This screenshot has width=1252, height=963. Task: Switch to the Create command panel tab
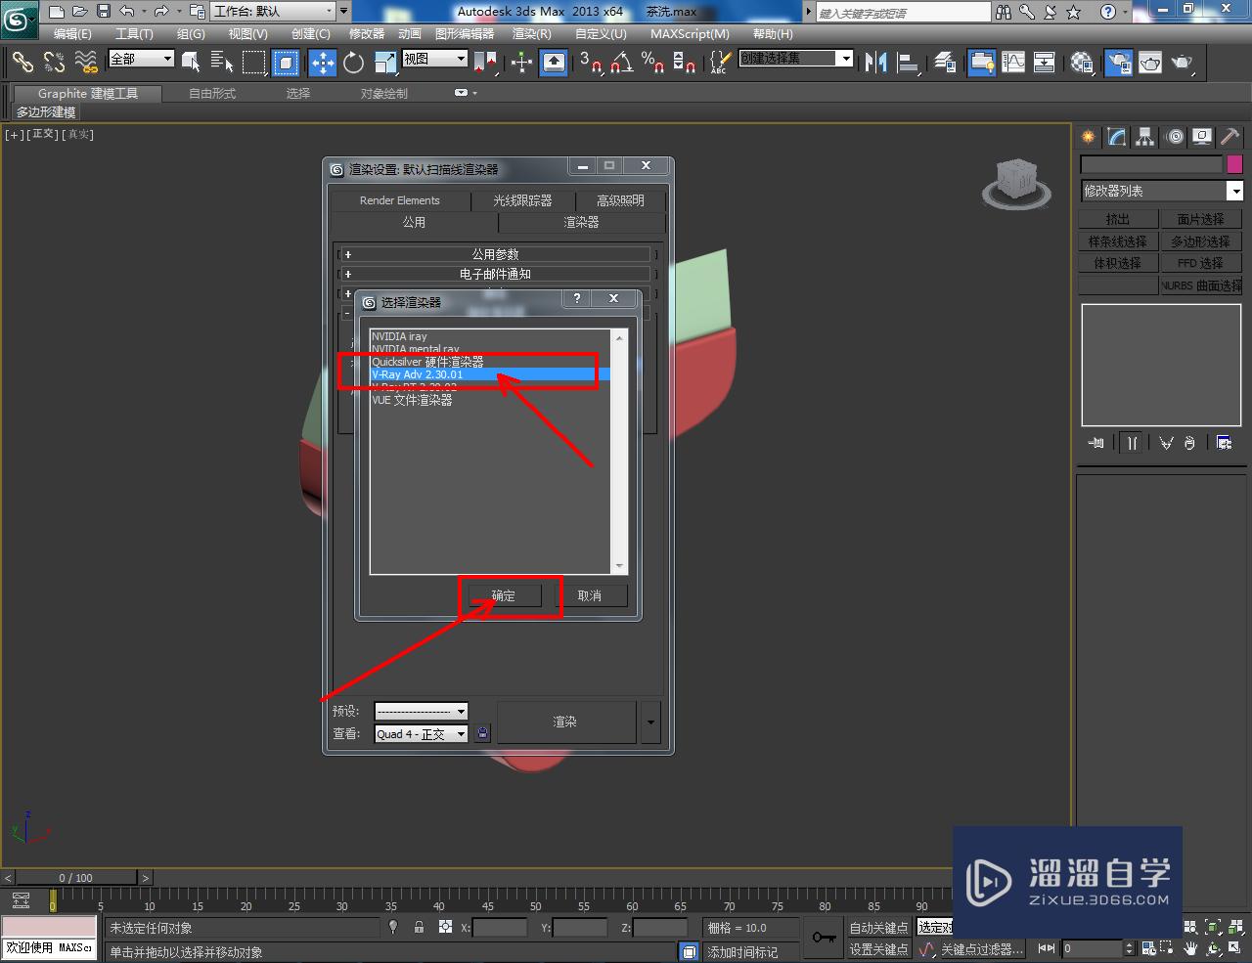[1088, 137]
